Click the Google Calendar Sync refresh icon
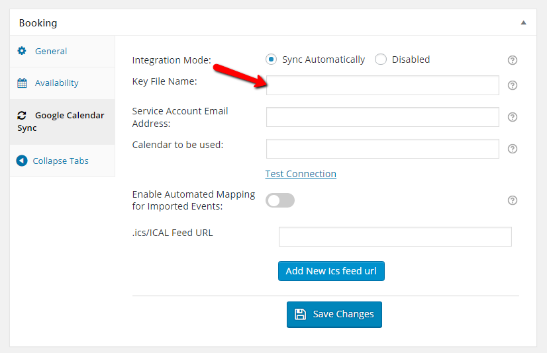Viewport: 547px width, 353px height. [x=22, y=115]
